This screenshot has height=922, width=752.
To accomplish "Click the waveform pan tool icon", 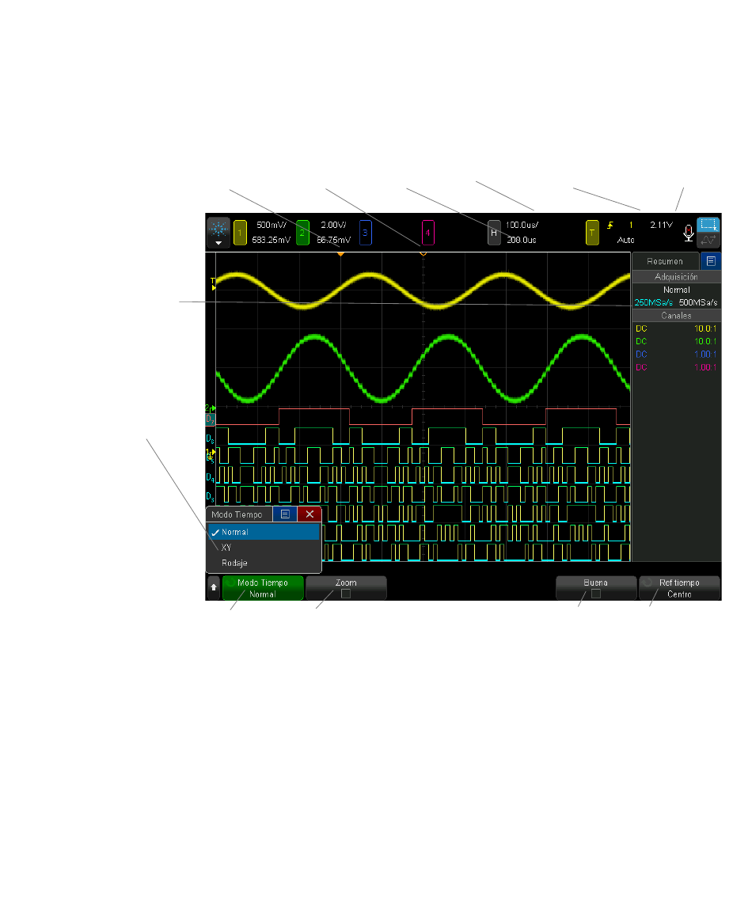I will click(708, 240).
